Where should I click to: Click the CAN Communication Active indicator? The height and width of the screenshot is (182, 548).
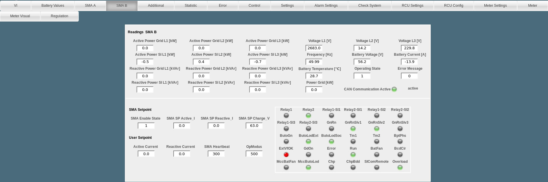394,89
